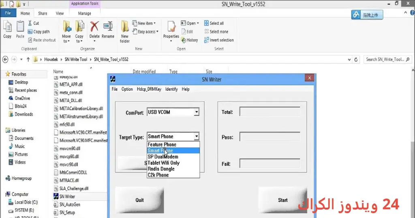Open SN Writer Identify menu
This screenshot has width=415, height=218.
coord(171,89)
